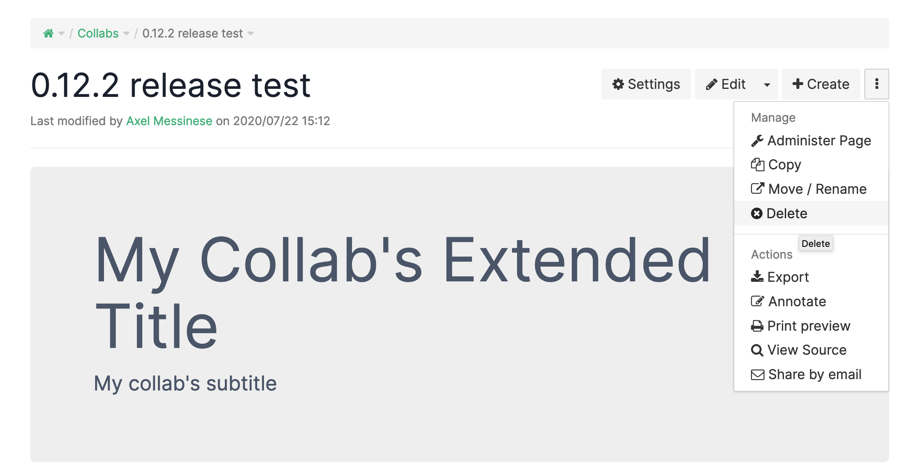Click Export in the Actions list

point(780,277)
